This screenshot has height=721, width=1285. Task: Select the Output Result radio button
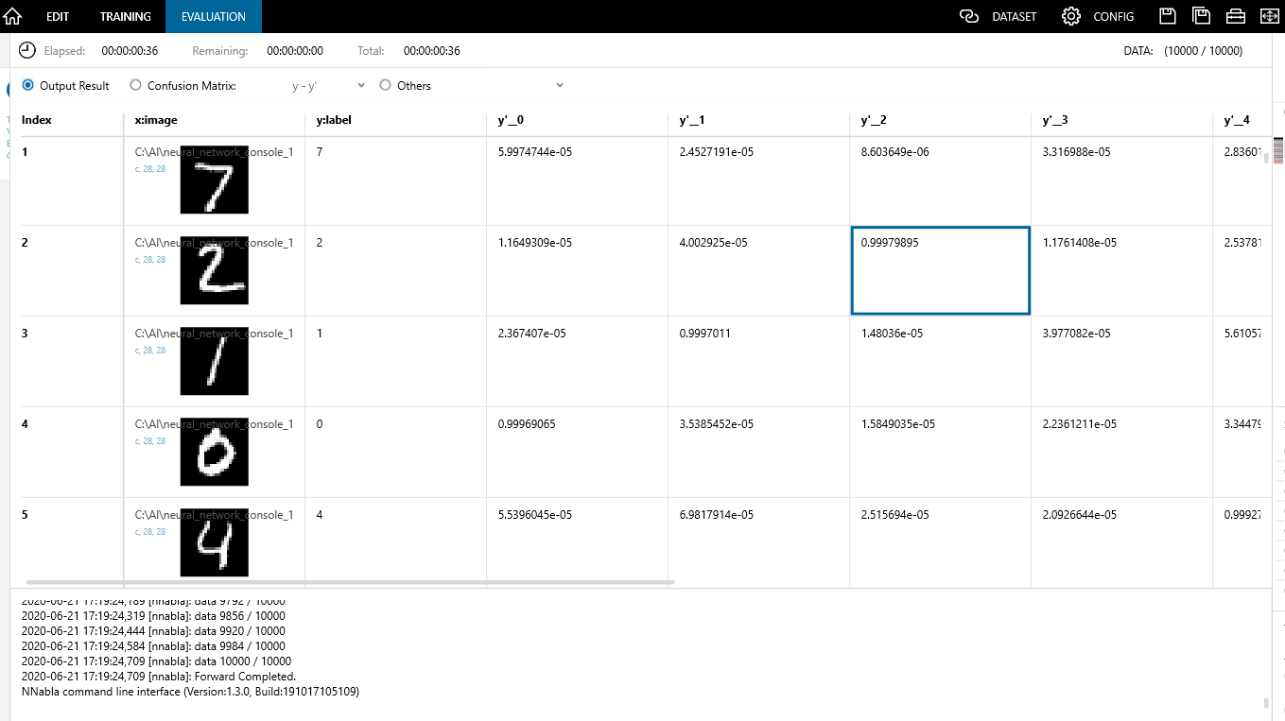coord(28,85)
